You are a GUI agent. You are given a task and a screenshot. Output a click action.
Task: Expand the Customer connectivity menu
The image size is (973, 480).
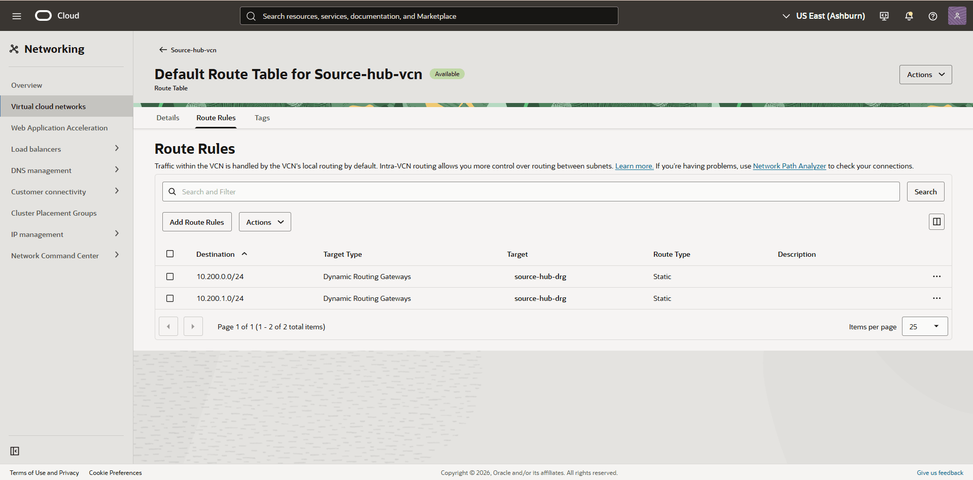pos(66,191)
